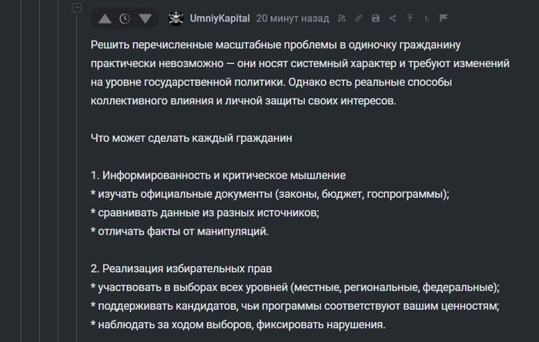Copy the comment link via chain icon
The height and width of the screenshot is (342, 539).
point(358,18)
